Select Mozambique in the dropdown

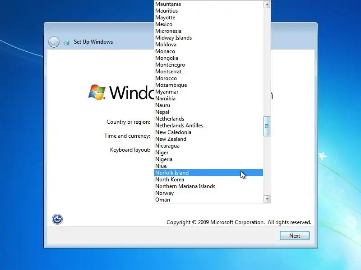208,85
